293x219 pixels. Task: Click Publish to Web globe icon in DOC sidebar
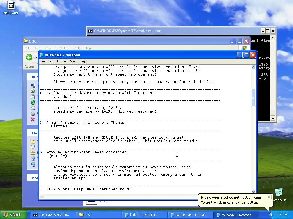coord(33,102)
